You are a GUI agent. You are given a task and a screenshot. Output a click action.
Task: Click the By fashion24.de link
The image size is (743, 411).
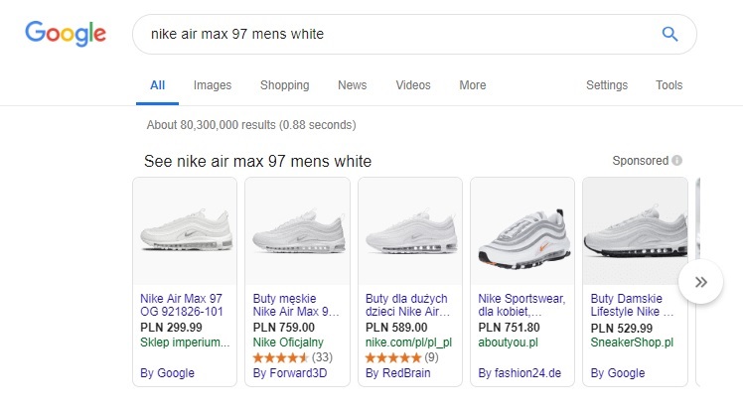(520, 373)
